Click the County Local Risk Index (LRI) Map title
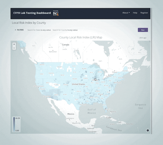The image size is (163, 145). pyautogui.click(x=81, y=37)
